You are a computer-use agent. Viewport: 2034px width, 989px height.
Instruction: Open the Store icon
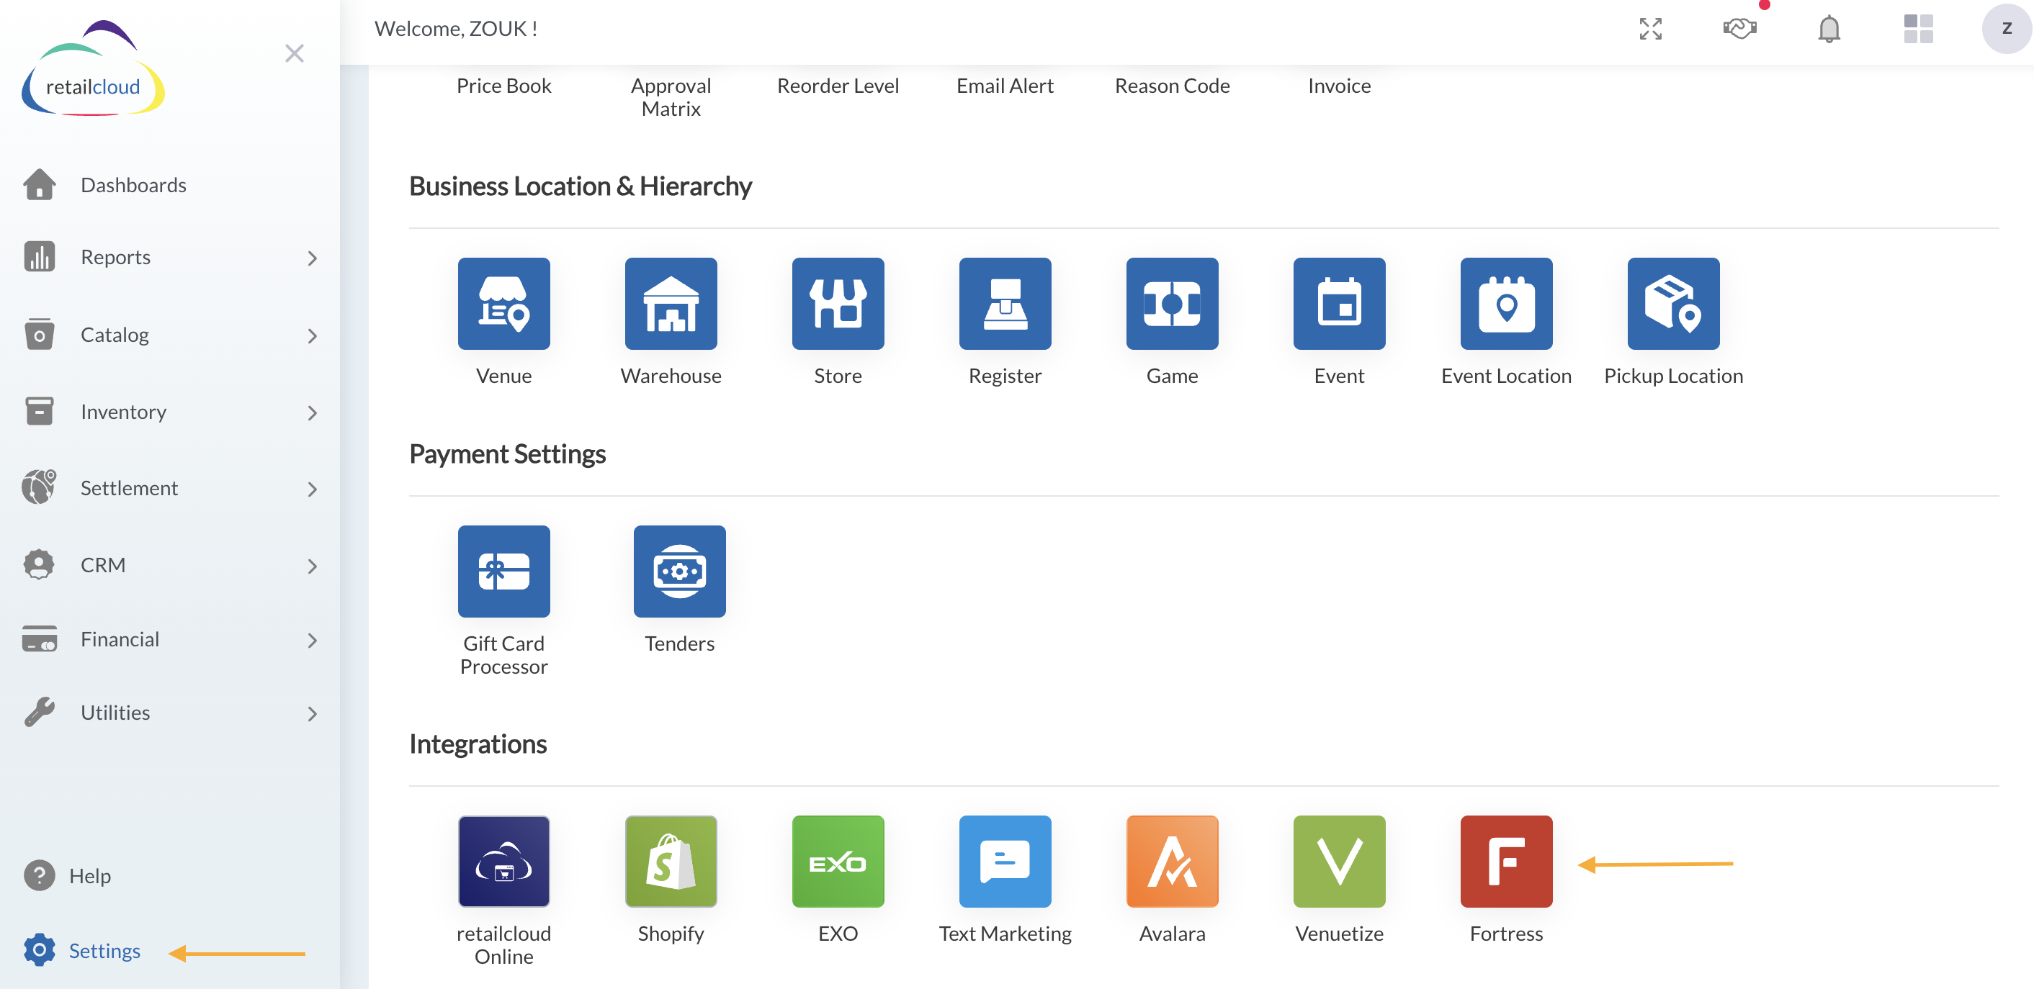[x=838, y=304]
